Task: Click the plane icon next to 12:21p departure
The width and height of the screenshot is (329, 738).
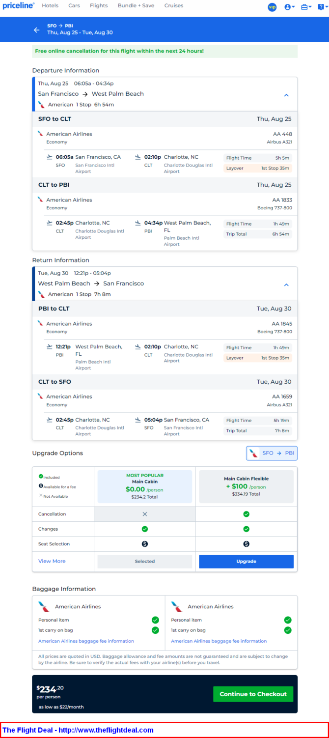Action: [49, 346]
